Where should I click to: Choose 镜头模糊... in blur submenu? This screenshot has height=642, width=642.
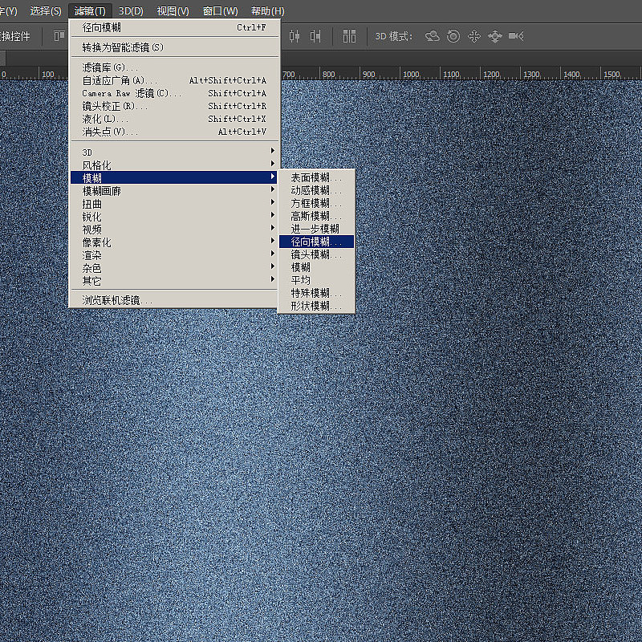316,254
